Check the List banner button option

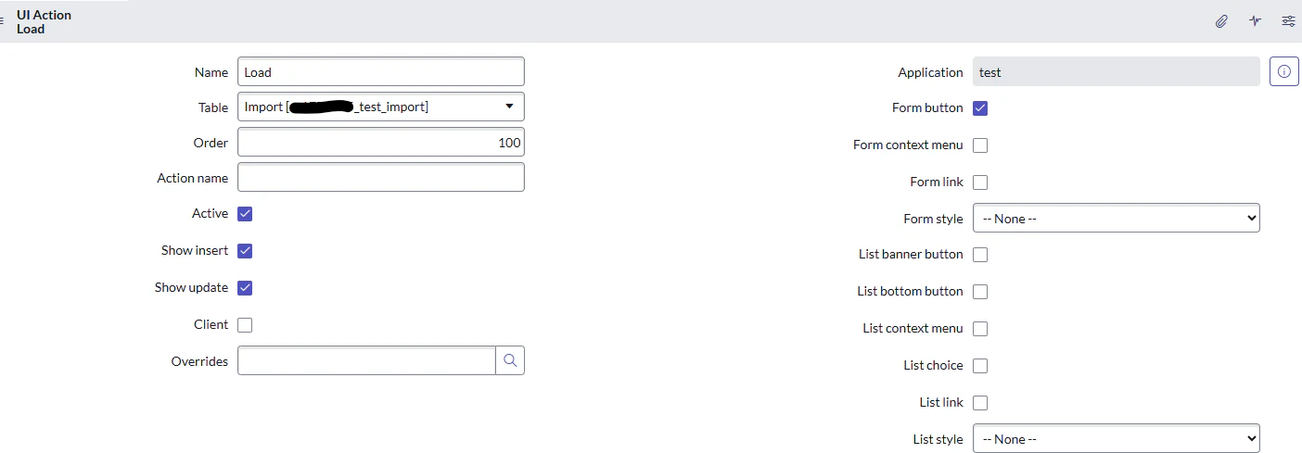click(x=980, y=255)
